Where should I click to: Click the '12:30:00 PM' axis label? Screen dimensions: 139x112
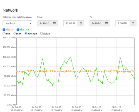pyautogui.click(x=76, y=110)
